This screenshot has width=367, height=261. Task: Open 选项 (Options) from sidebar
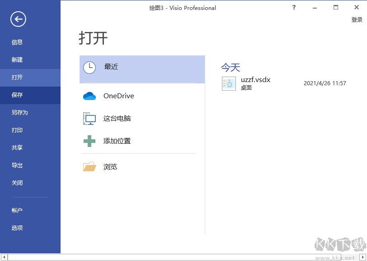(17, 228)
